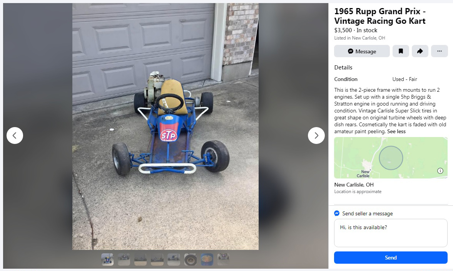Click the New Carlisle location map
The image size is (453, 271).
(x=391, y=158)
